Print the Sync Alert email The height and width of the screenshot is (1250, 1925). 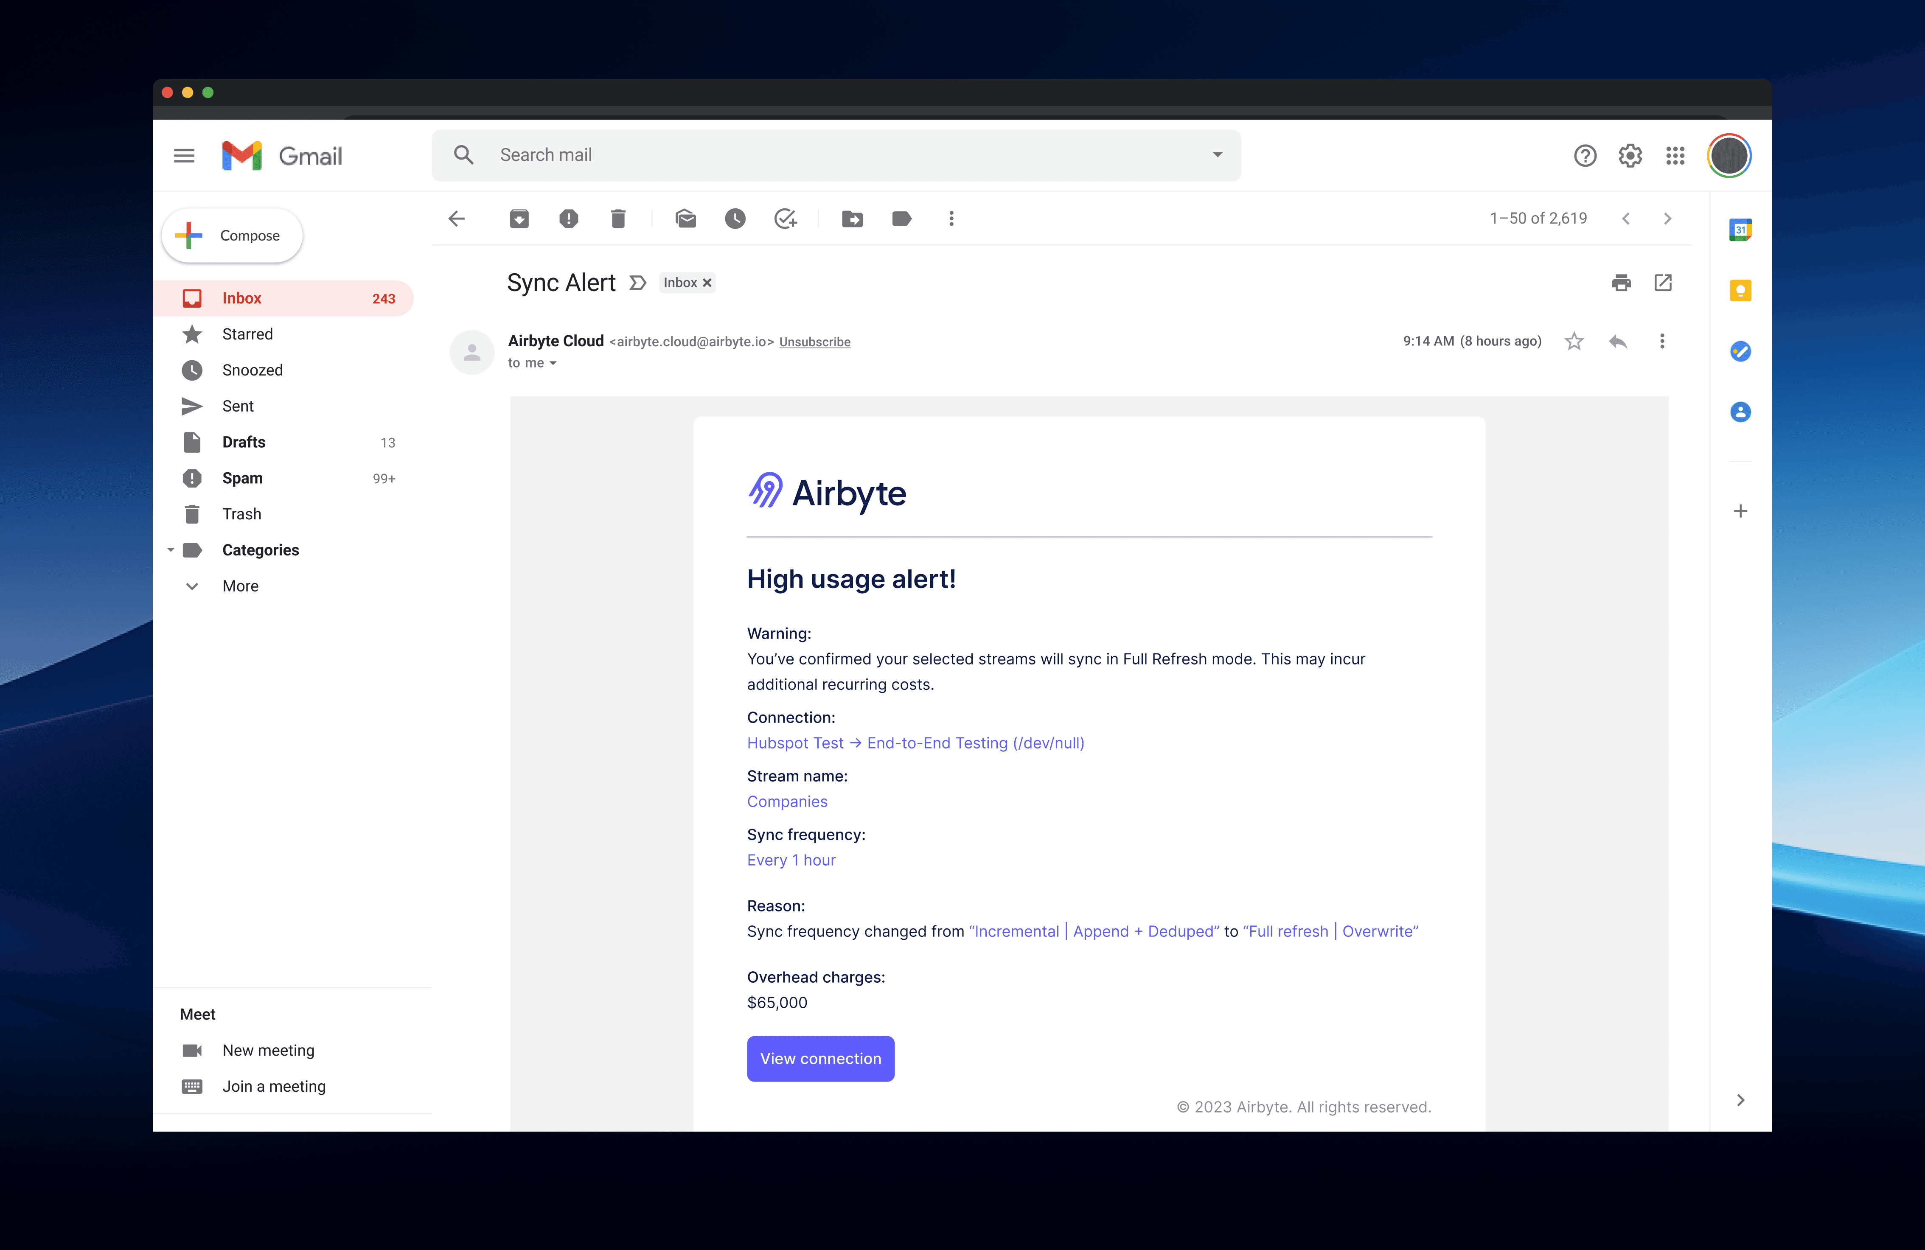point(1621,282)
